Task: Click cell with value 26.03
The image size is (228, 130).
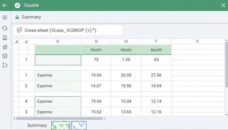Action: click(x=126, y=75)
